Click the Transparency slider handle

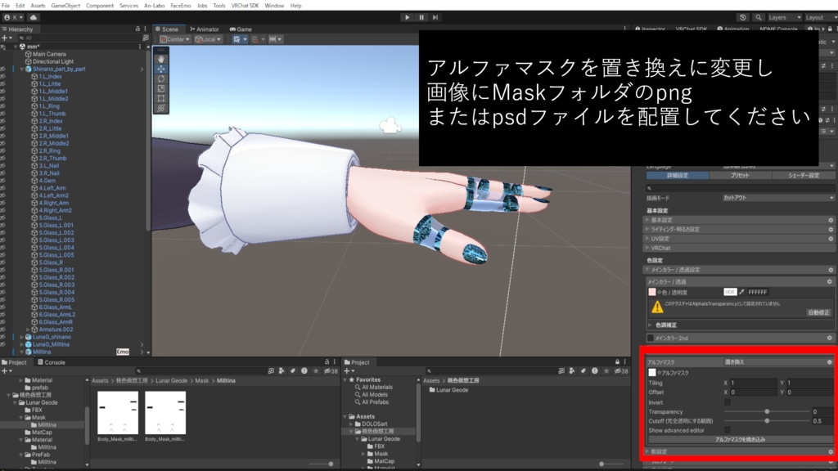pos(767,412)
